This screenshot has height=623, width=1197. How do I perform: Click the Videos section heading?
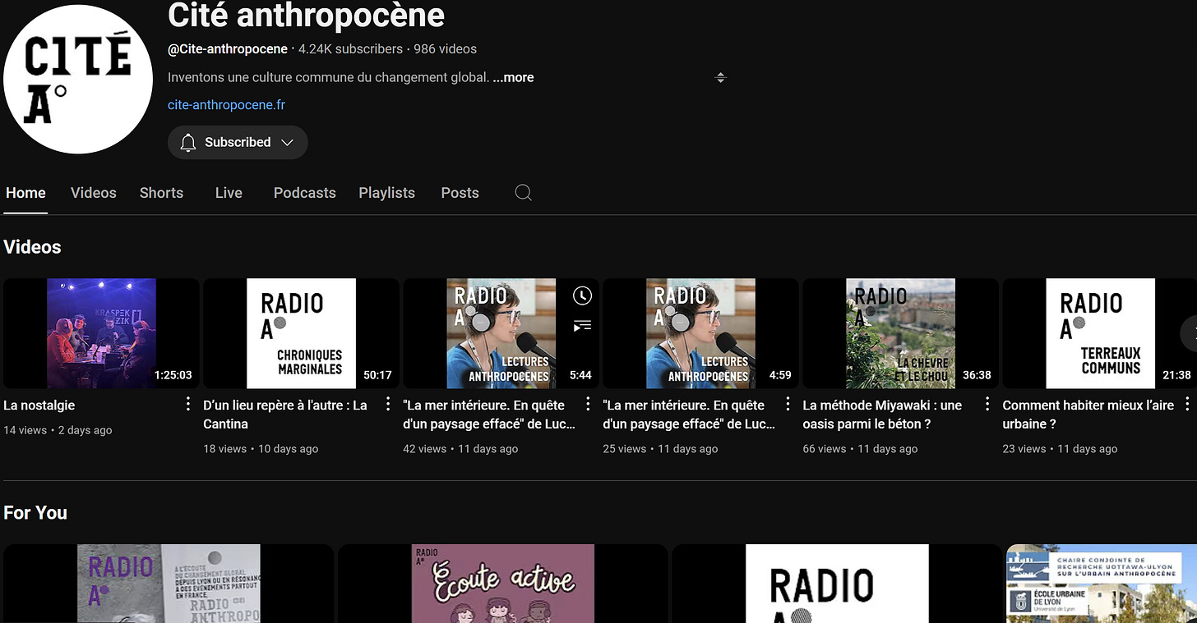[x=32, y=247]
